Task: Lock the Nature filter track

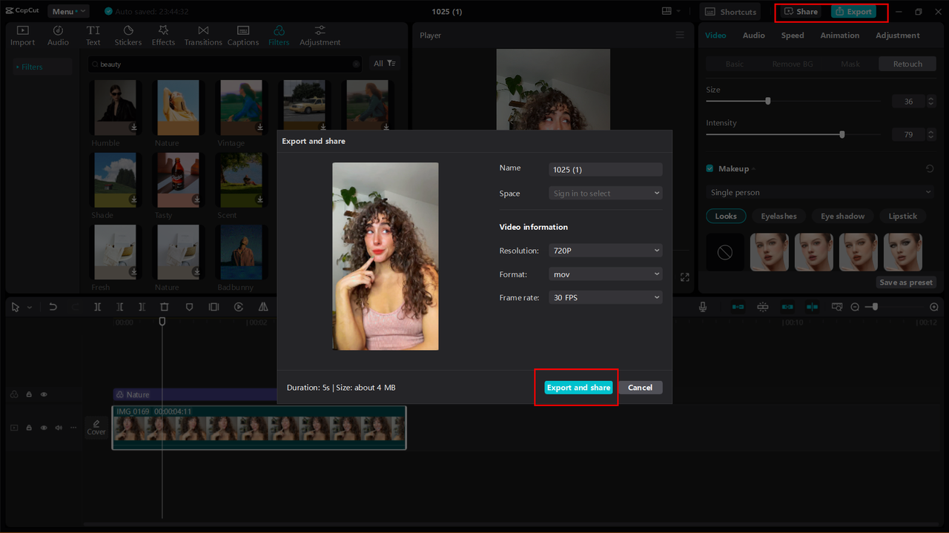Action: click(x=29, y=395)
